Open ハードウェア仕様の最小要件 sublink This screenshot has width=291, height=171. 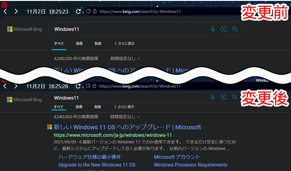click(89, 157)
